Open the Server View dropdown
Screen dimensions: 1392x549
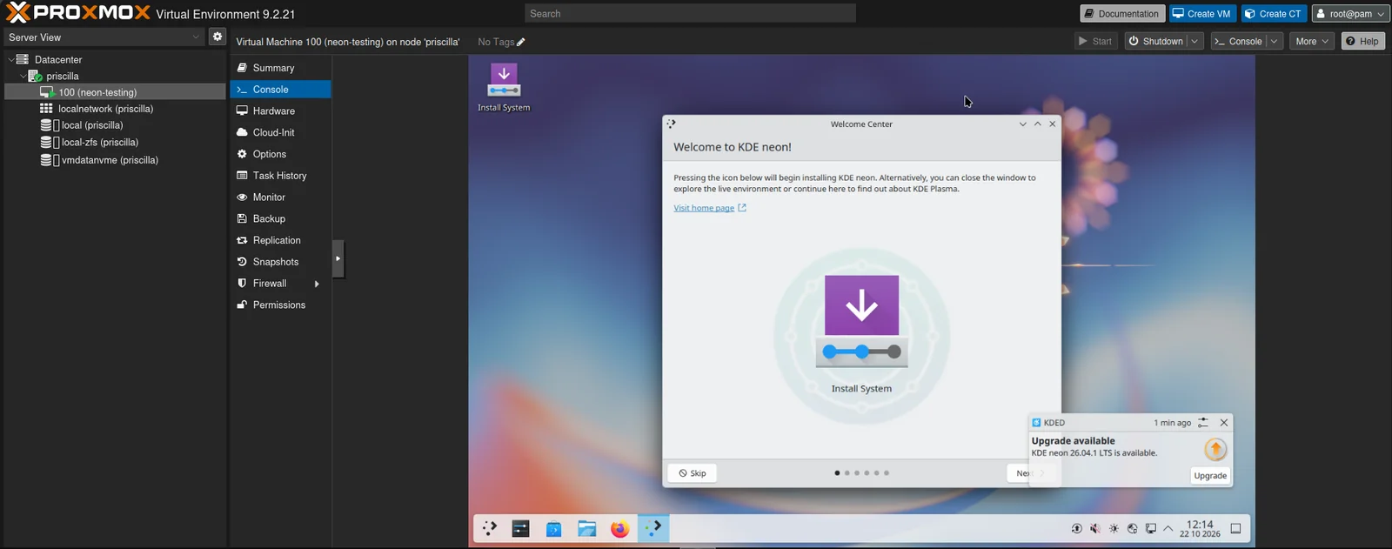104,37
